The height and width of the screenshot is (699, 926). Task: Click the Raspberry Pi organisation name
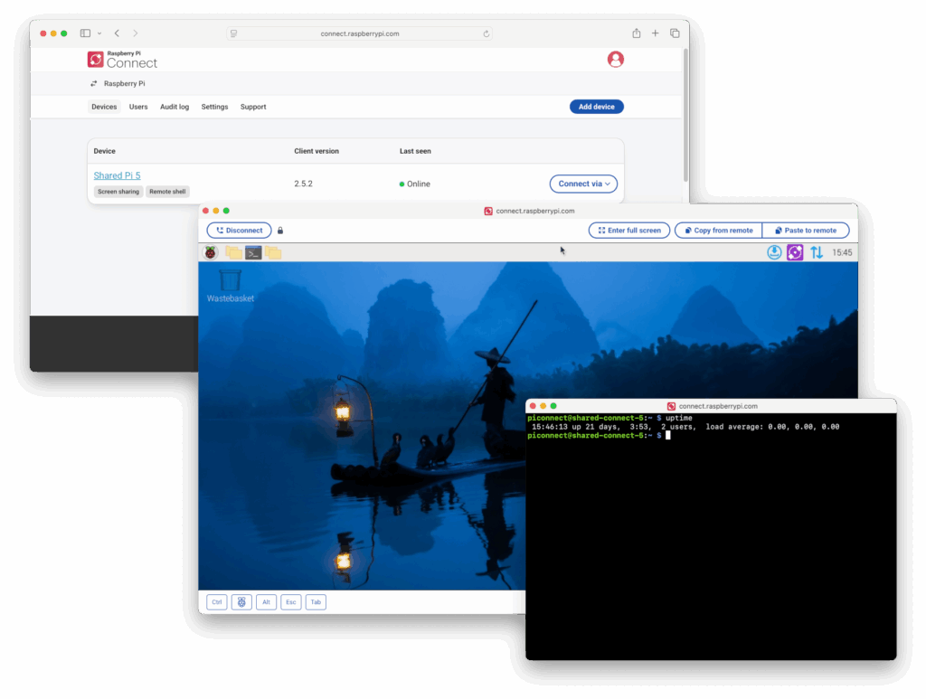(124, 83)
